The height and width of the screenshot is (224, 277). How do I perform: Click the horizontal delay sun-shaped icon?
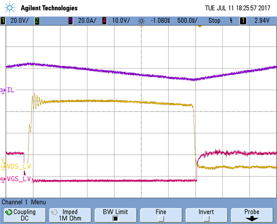[x=141, y=20]
